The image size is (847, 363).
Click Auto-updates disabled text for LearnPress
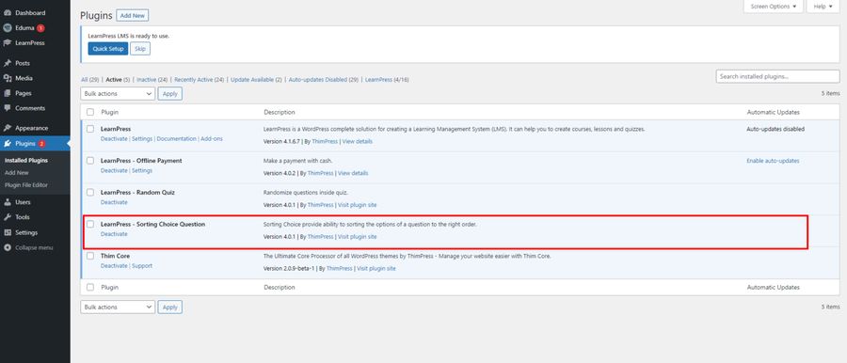pos(775,129)
